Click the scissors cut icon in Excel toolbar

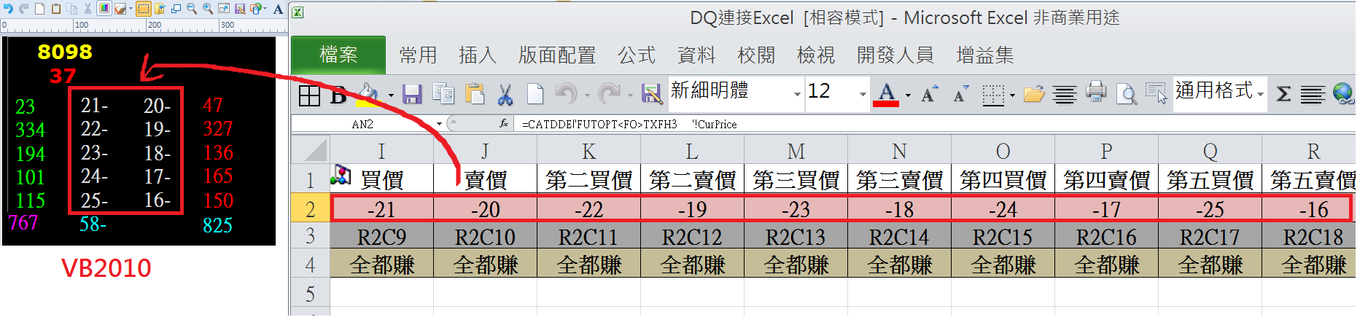(x=505, y=94)
